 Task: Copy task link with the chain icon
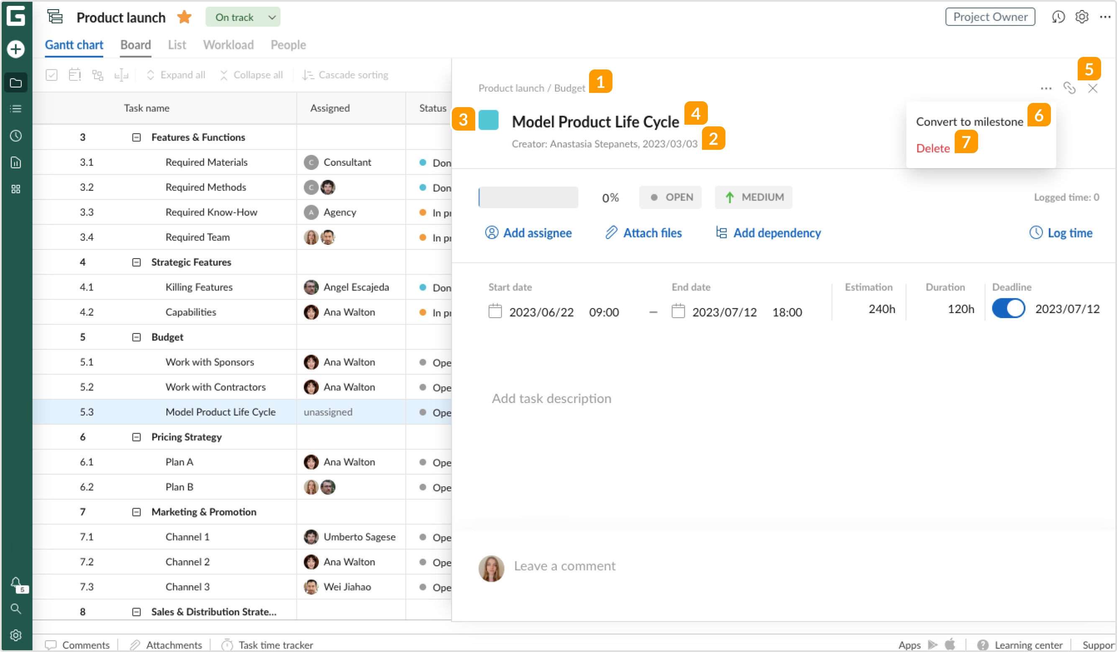pos(1069,88)
